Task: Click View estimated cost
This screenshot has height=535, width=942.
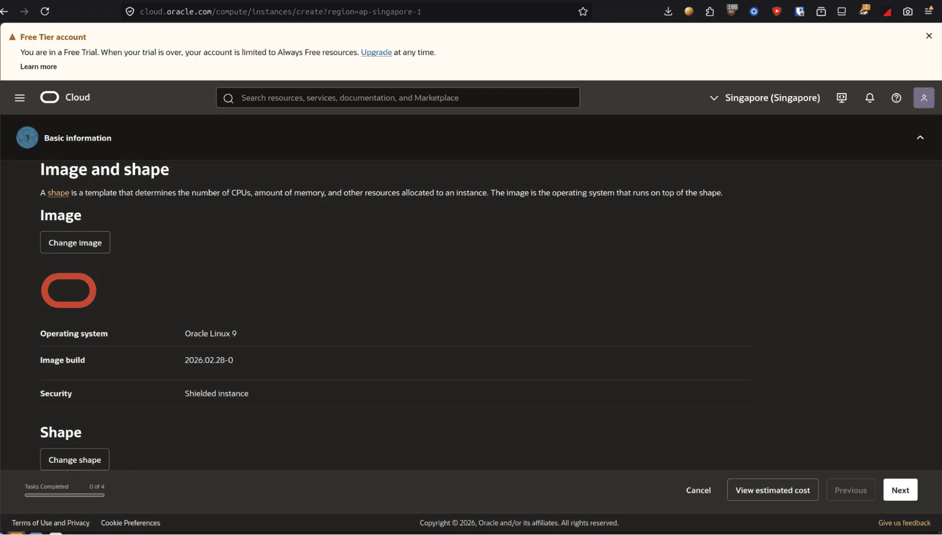Action: click(772, 490)
